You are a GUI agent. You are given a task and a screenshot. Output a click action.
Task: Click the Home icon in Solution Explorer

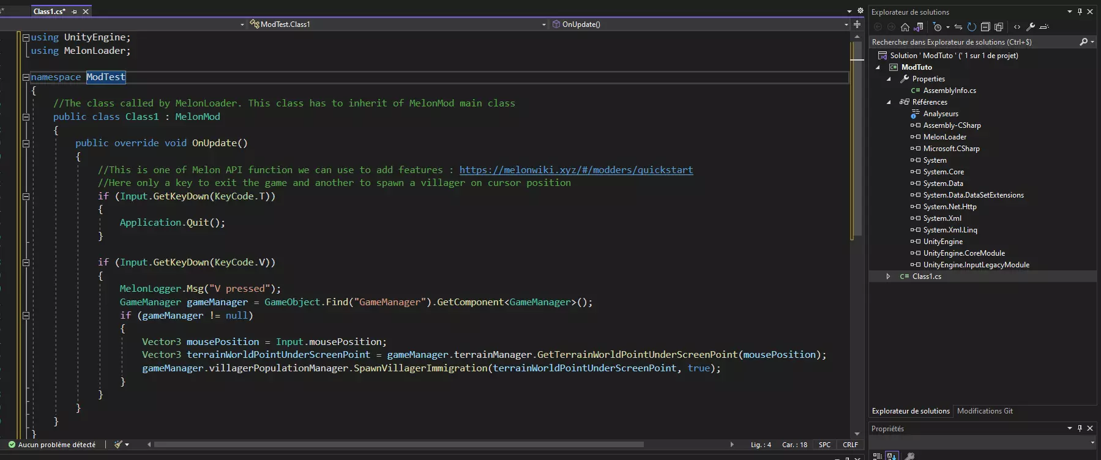[x=905, y=27]
